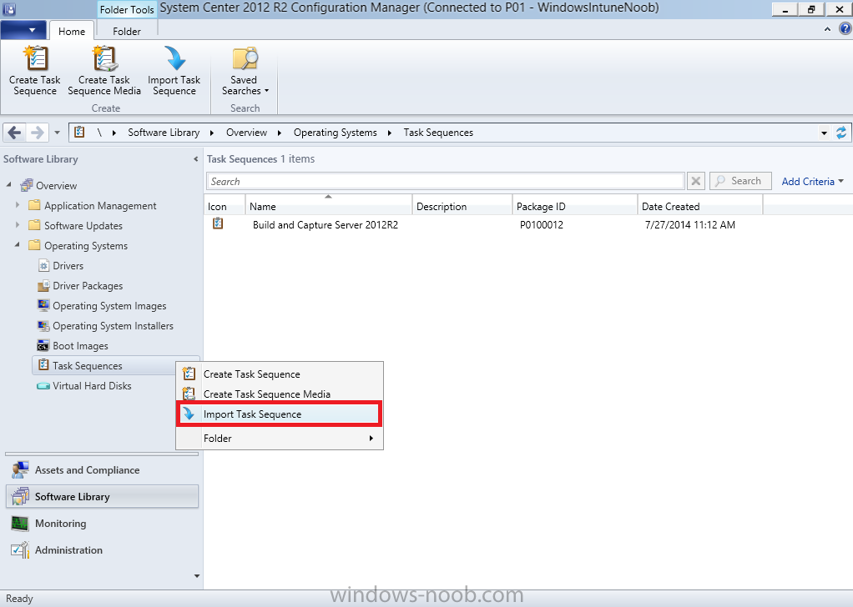Sort by the Package ID column header
Screen dimensions: 853x607
(x=574, y=206)
